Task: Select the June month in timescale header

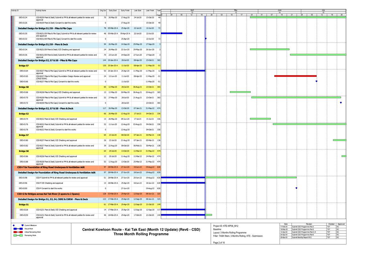Action: (279, 10)
